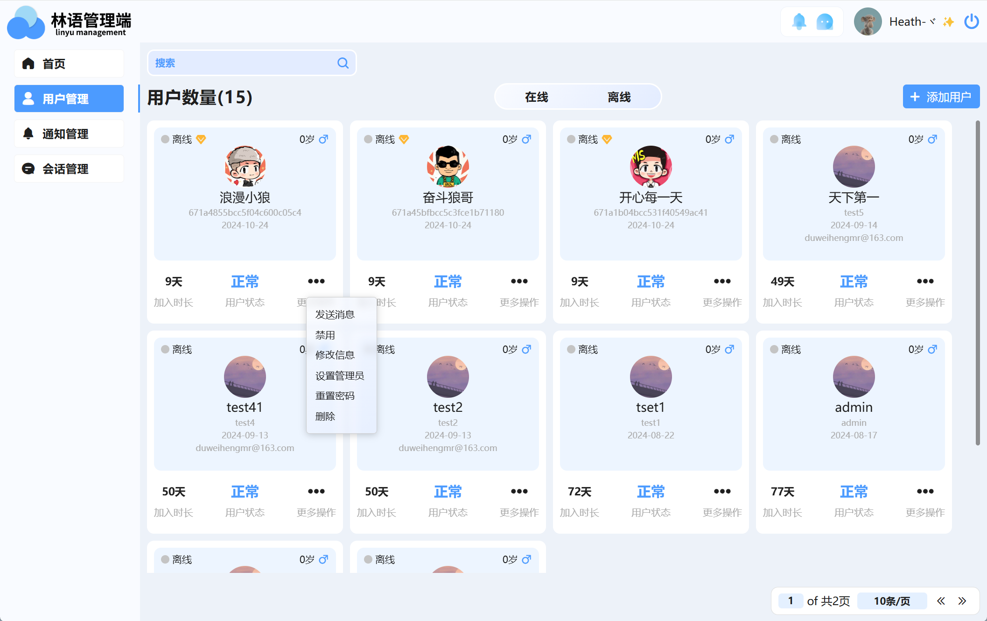This screenshot has width=987, height=621.
Task: Click the 林语管理端 cloud logo
Action: tap(26, 22)
